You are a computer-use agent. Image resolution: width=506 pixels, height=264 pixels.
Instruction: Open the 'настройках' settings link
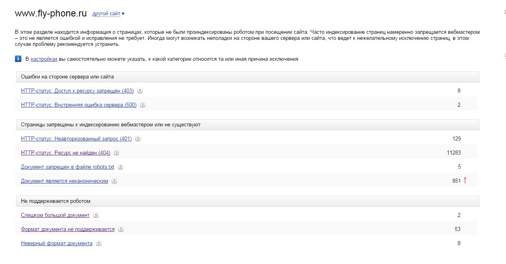(x=44, y=59)
